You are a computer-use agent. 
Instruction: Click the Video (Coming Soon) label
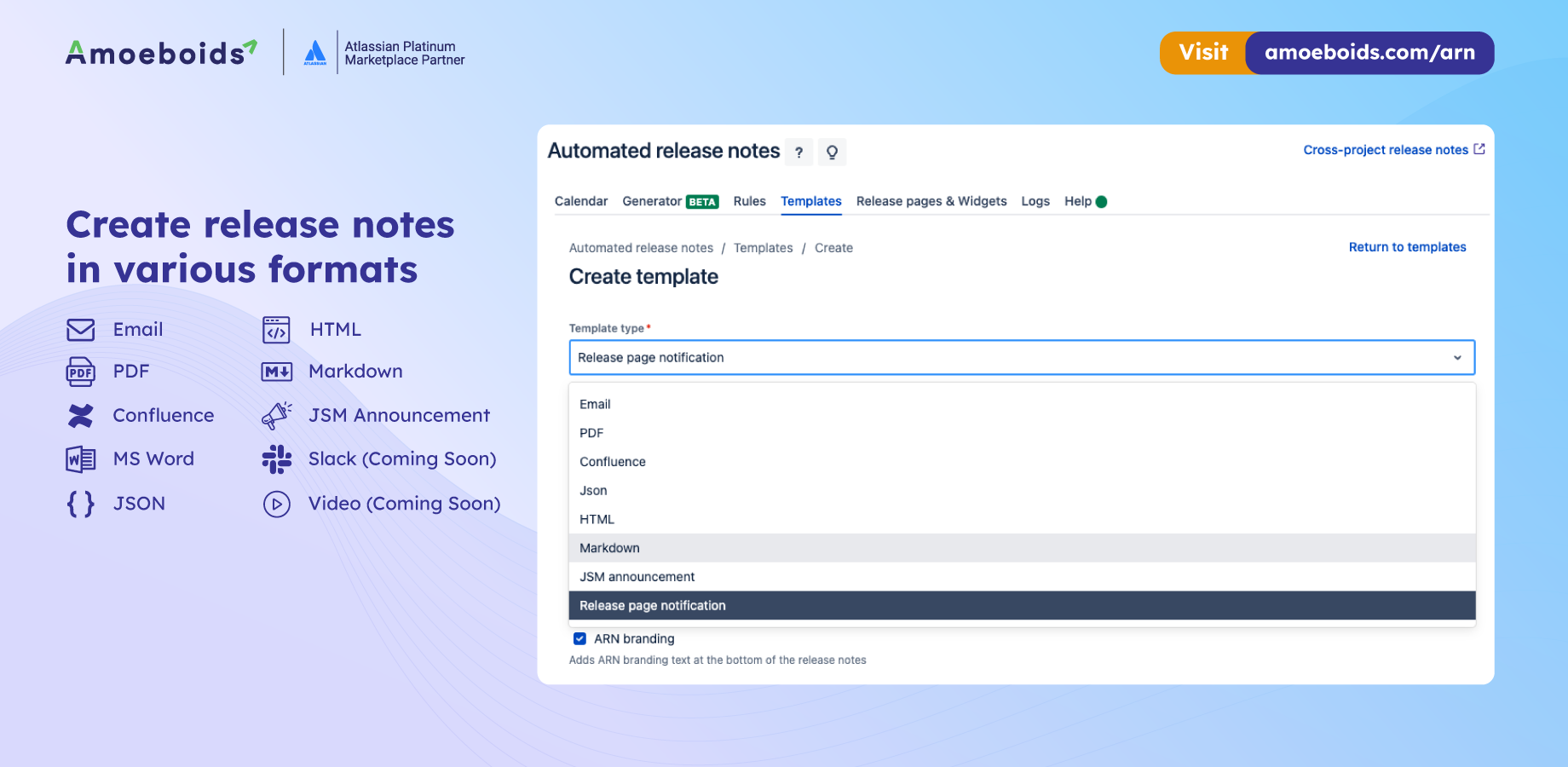point(405,504)
